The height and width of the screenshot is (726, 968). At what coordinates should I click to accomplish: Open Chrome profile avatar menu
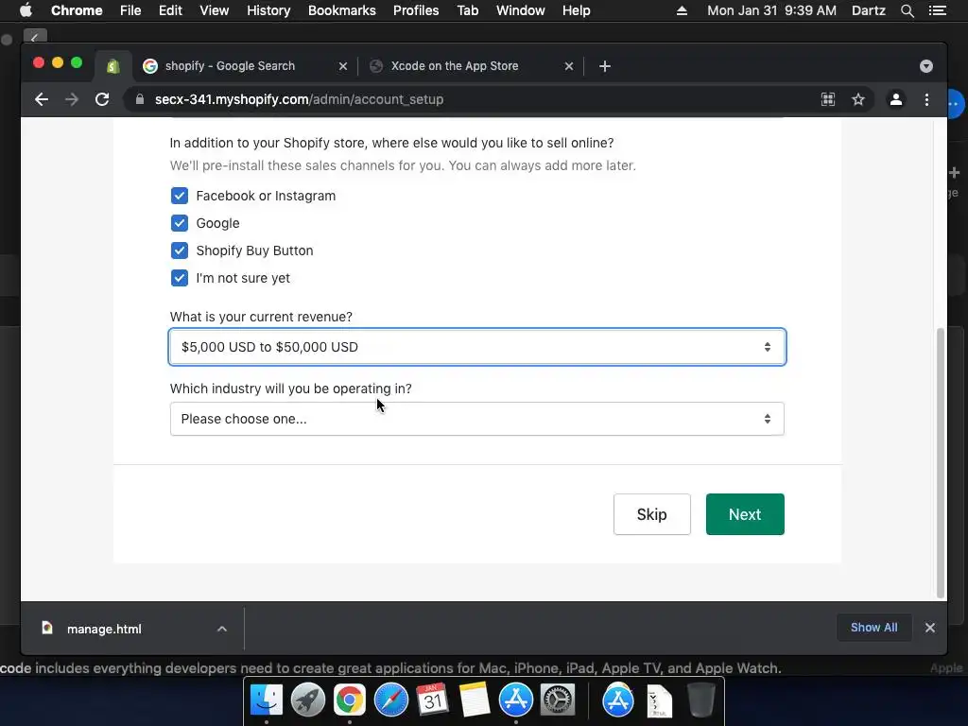(x=896, y=99)
